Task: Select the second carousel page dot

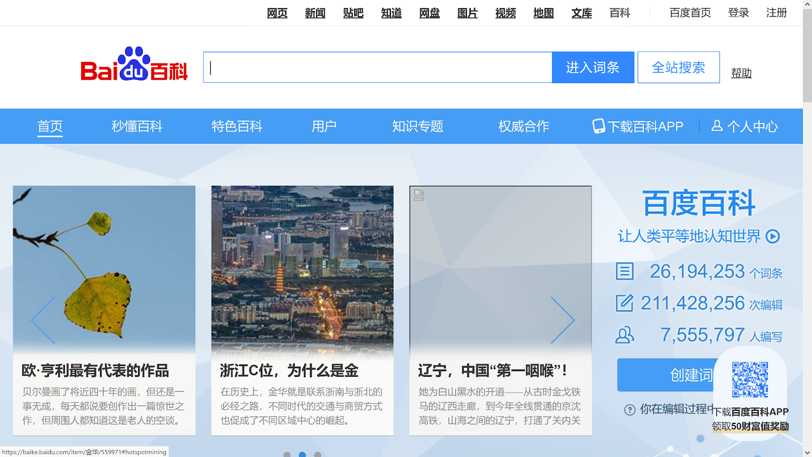Action: coord(302,454)
